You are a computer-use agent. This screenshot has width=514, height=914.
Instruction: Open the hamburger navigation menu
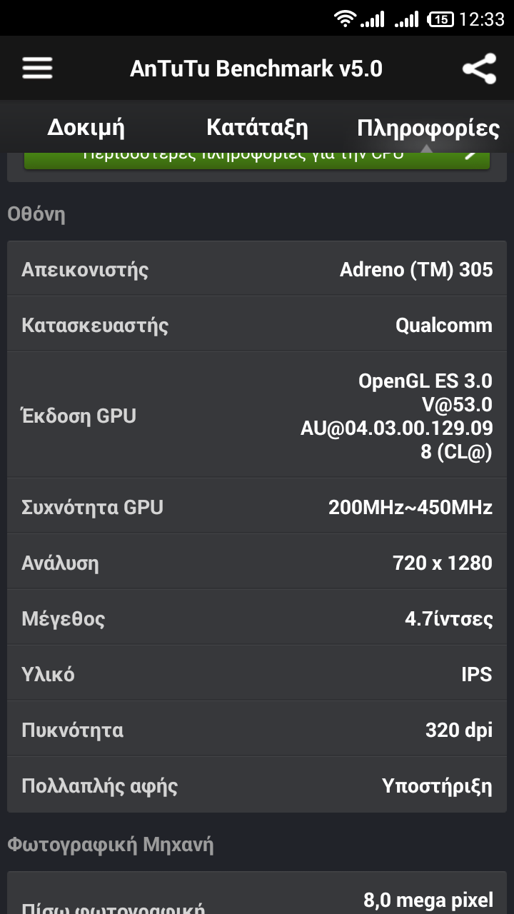click(37, 69)
